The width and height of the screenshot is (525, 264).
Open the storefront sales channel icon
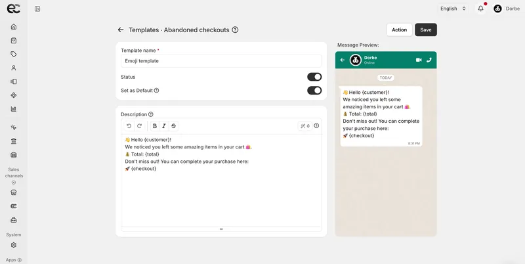point(13,192)
